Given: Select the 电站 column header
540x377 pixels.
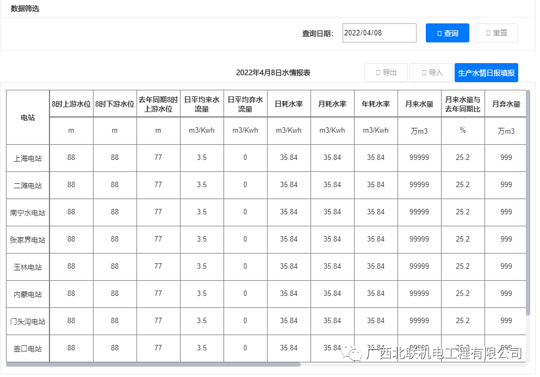Looking at the screenshot, I should (28, 118).
